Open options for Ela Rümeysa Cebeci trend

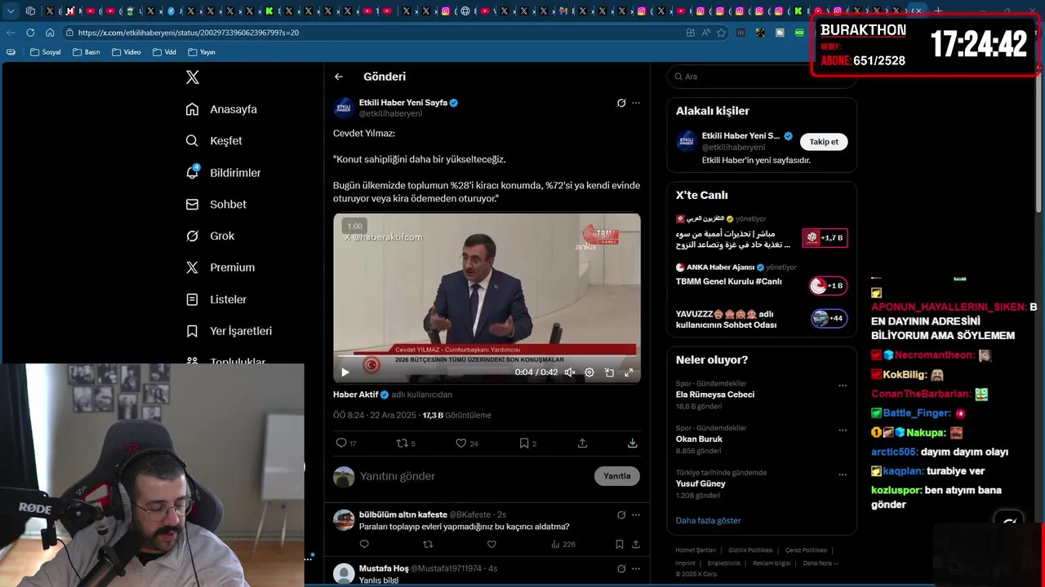pyautogui.click(x=843, y=386)
